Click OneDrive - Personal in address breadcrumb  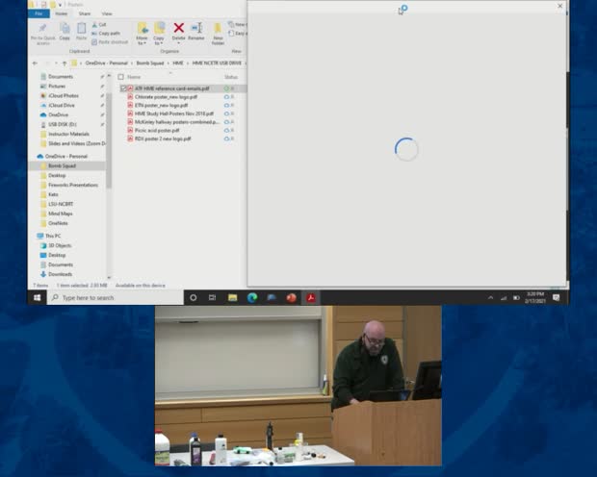click(106, 63)
